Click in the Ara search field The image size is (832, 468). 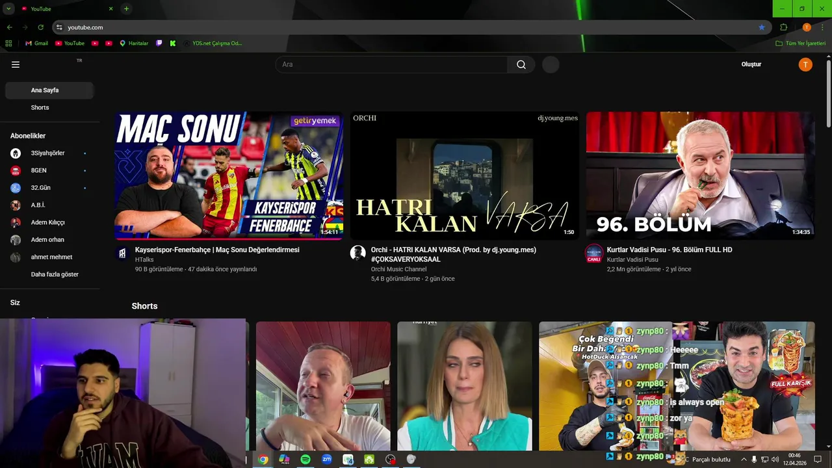click(x=391, y=64)
